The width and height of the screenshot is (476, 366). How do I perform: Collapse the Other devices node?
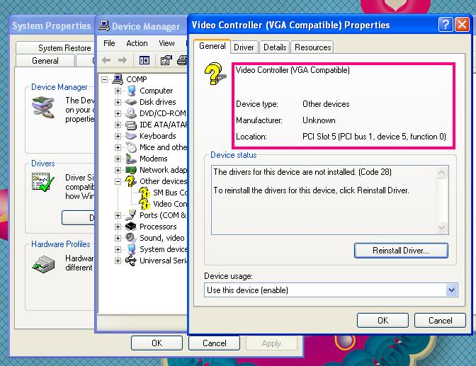pyautogui.click(x=118, y=181)
